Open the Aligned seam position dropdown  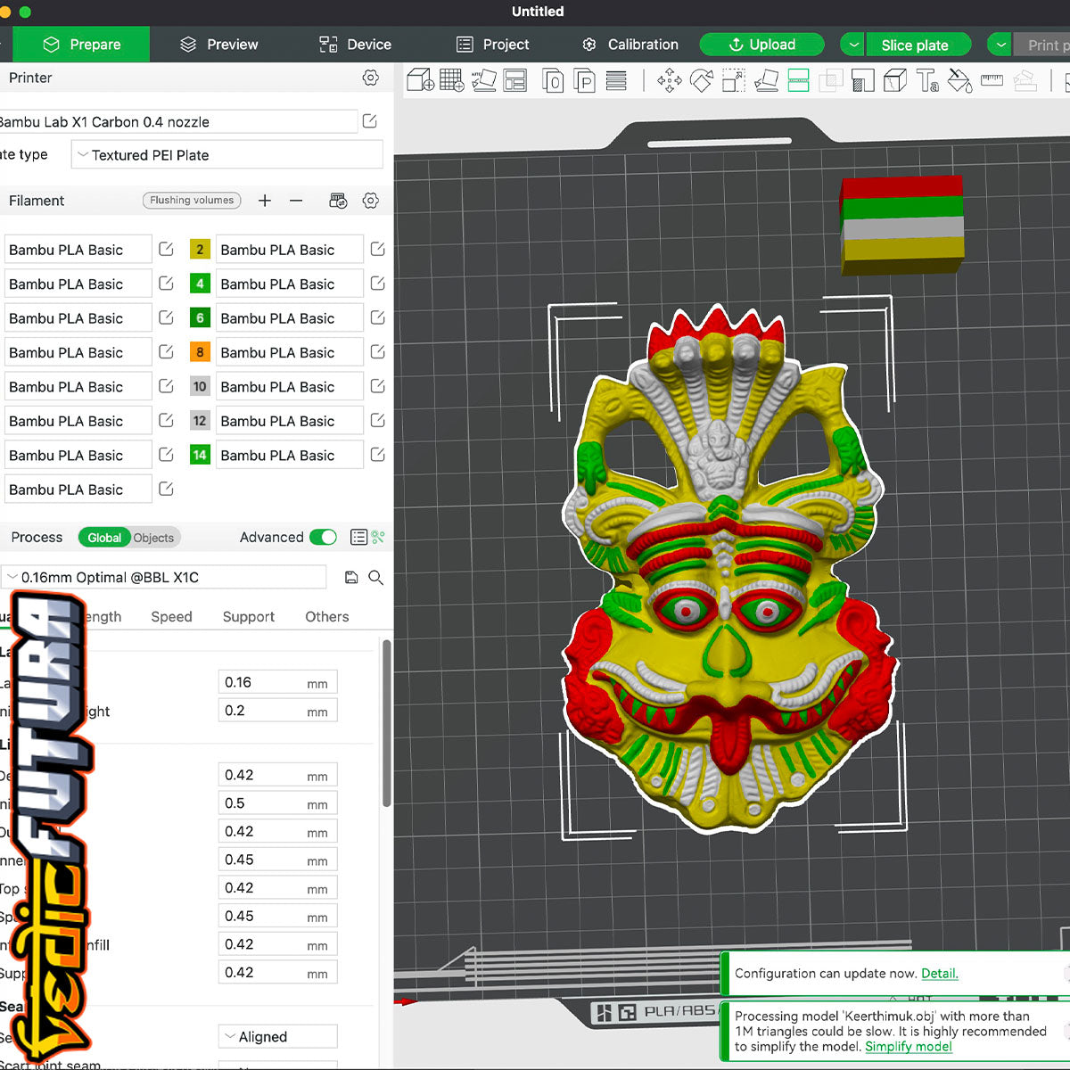click(277, 1037)
